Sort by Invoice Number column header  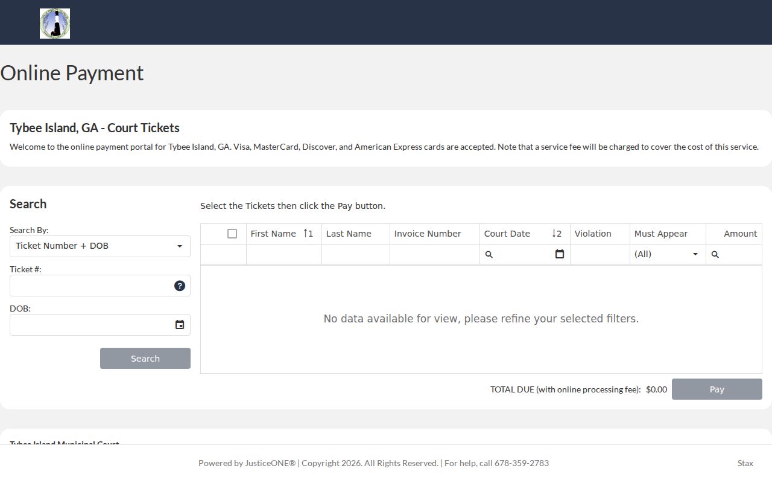tap(435, 234)
